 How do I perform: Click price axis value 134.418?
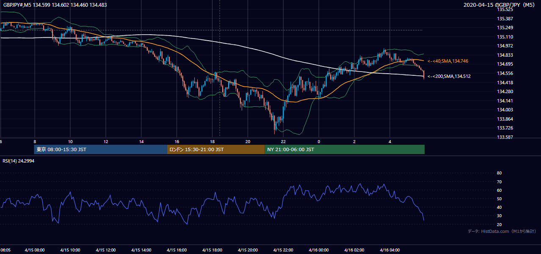[x=505, y=83]
